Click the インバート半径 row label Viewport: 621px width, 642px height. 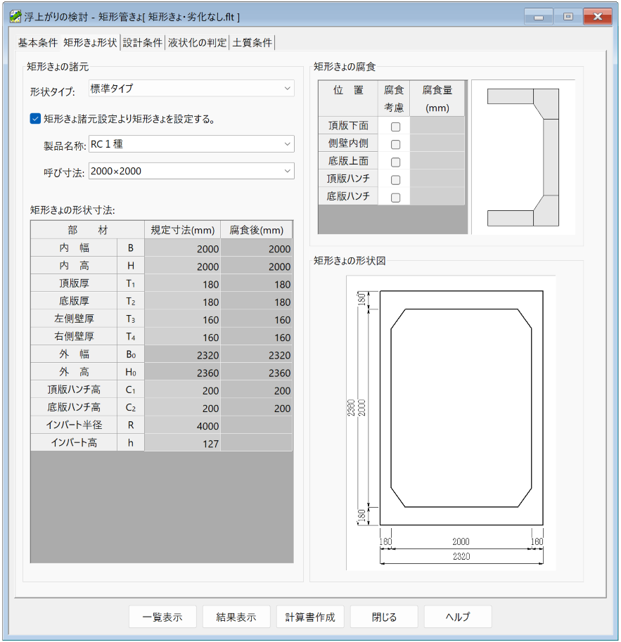click(74, 425)
